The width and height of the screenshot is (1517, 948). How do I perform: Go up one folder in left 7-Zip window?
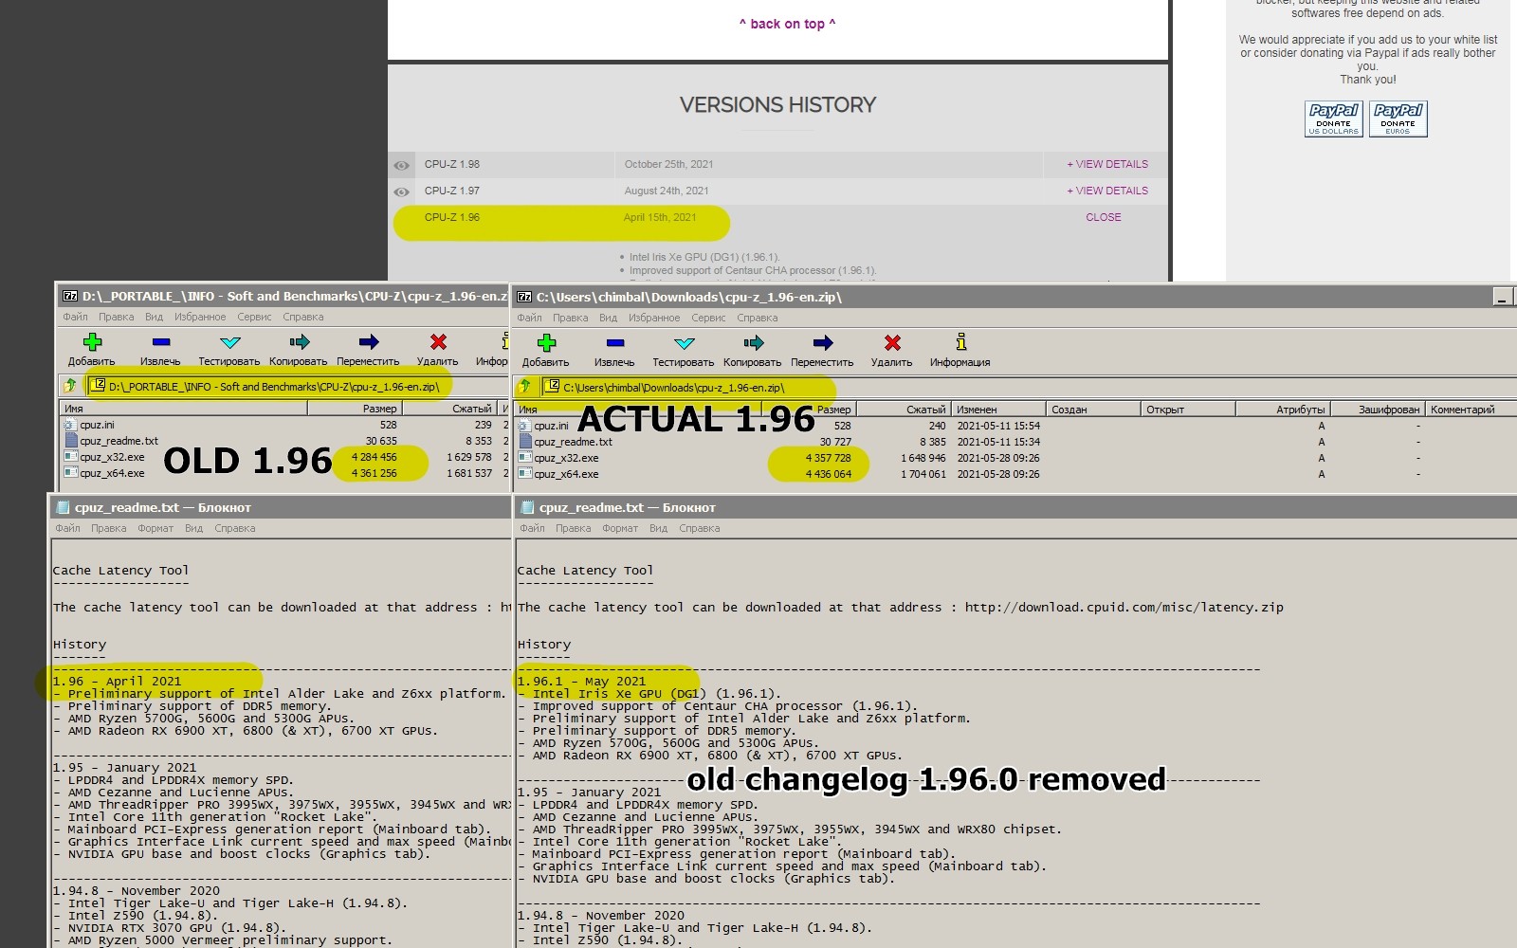coord(70,386)
